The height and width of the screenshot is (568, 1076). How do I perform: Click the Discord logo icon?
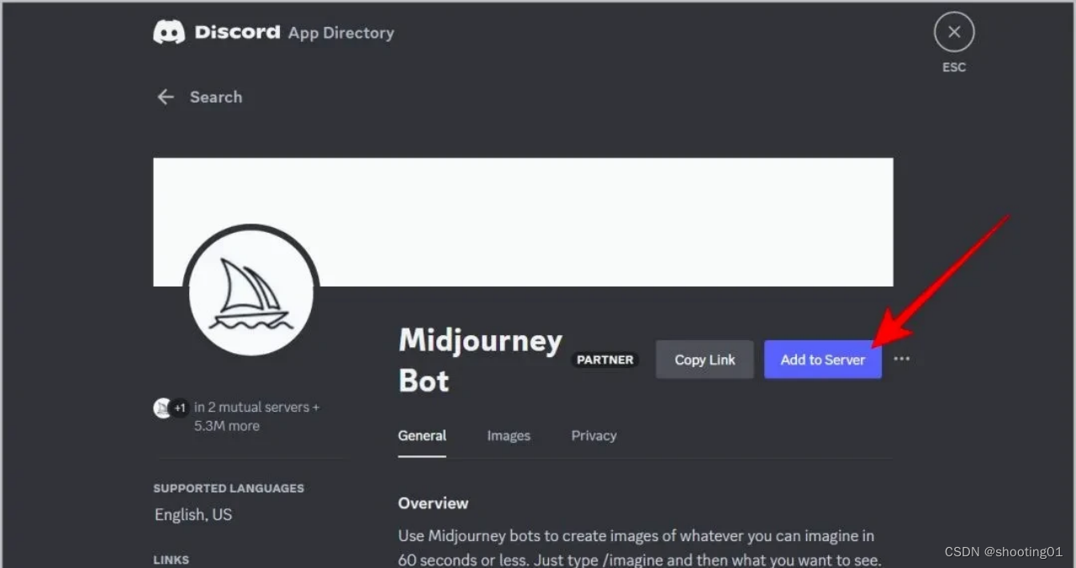pos(169,32)
